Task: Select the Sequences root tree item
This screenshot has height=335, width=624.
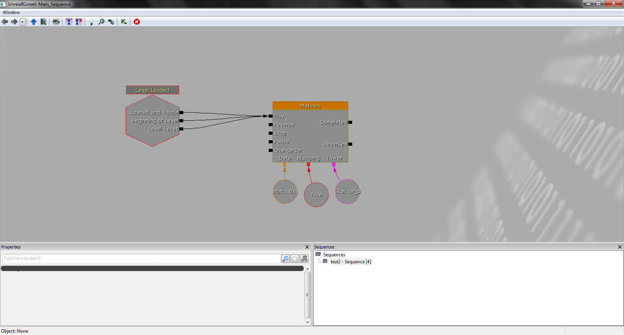Action: point(334,255)
